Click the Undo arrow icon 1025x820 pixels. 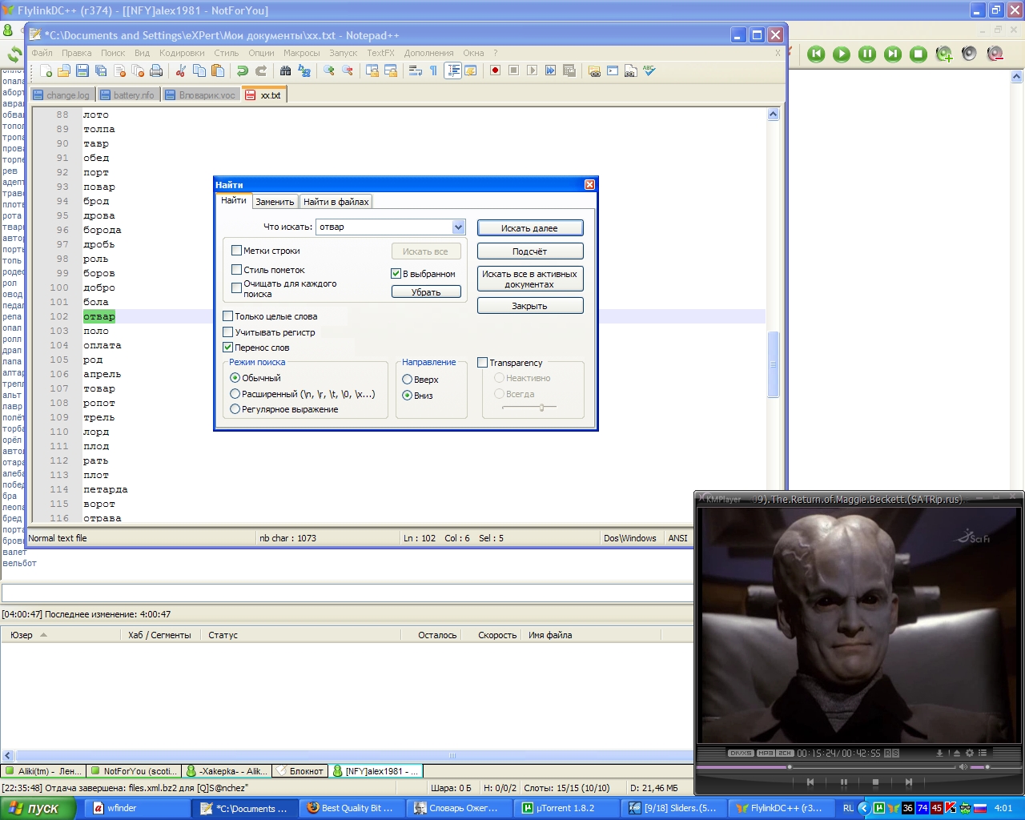[243, 71]
